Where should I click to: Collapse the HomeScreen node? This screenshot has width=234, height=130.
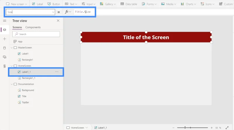[12, 66]
